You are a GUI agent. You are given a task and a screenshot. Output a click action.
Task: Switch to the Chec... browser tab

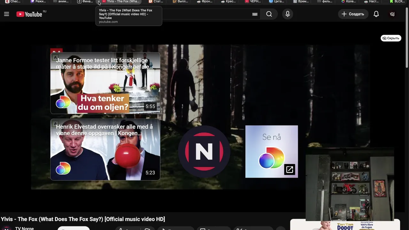coord(13,2)
